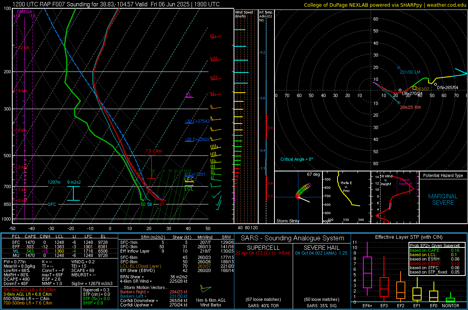Click the Bunkers right-mover circle labeled 294/25 RM
Viewport: 468px width, 310px height.
(399, 103)
